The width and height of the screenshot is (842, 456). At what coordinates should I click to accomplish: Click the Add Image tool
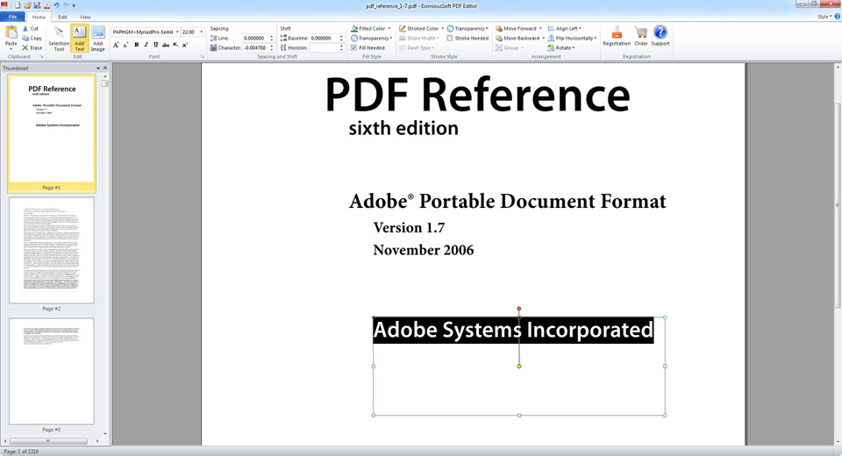click(97, 39)
